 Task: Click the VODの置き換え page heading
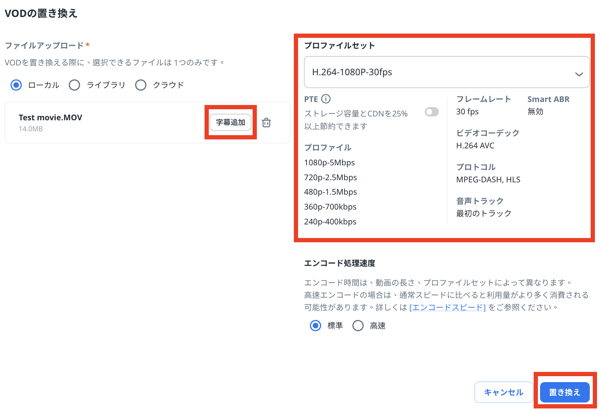click(x=41, y=14)
